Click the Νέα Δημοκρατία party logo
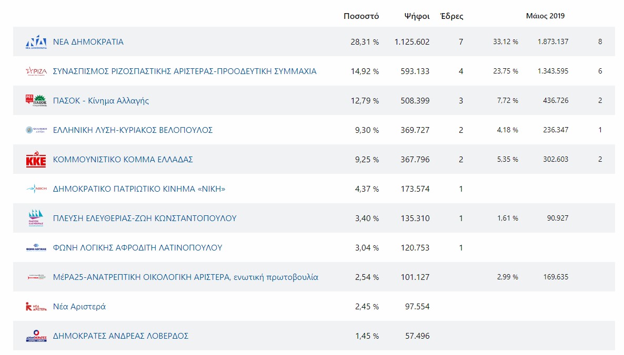The image size is (624, 355). point(36,42)
